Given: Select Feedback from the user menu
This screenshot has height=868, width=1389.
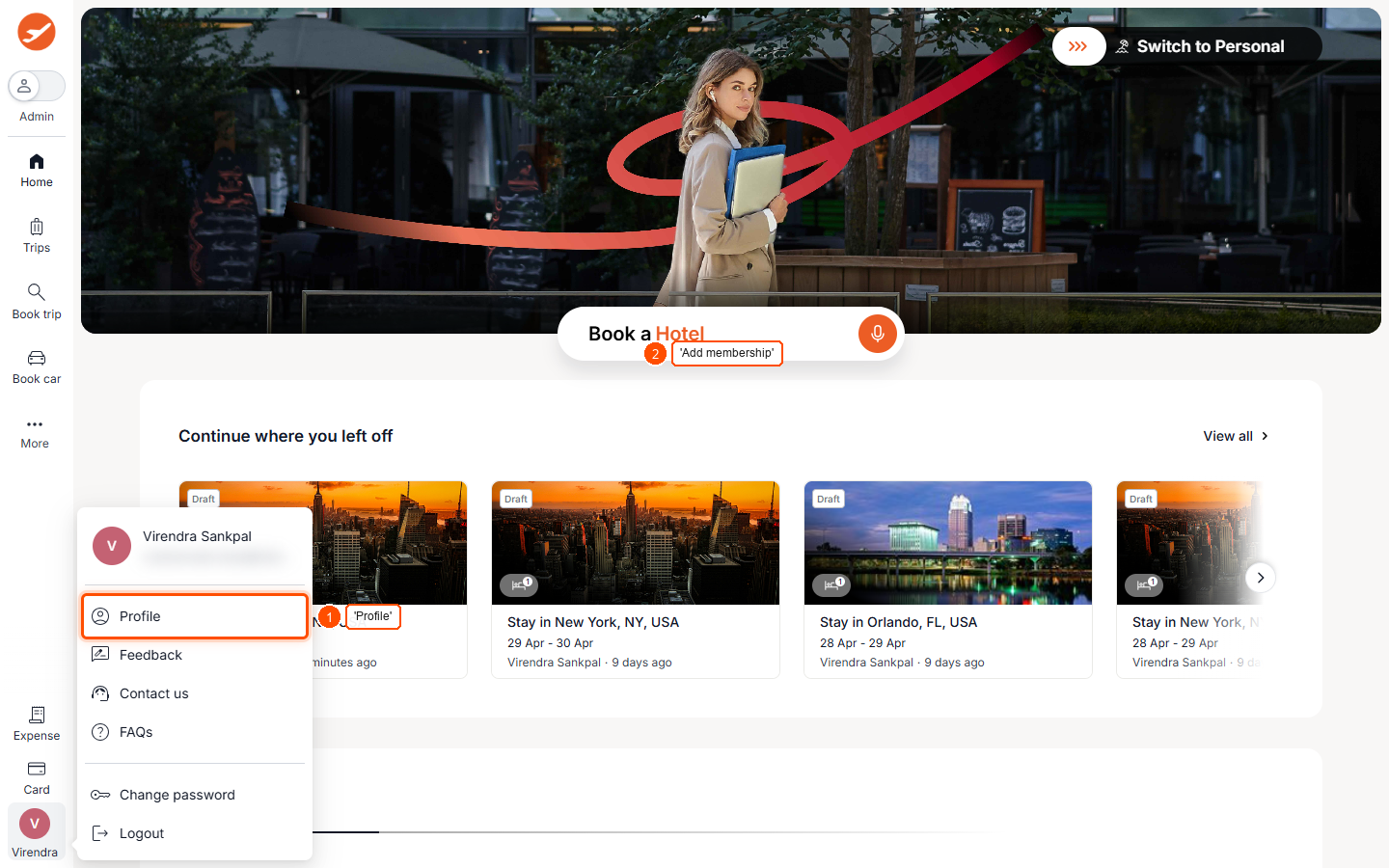Looking at the screenshot, I should point(195,655).
